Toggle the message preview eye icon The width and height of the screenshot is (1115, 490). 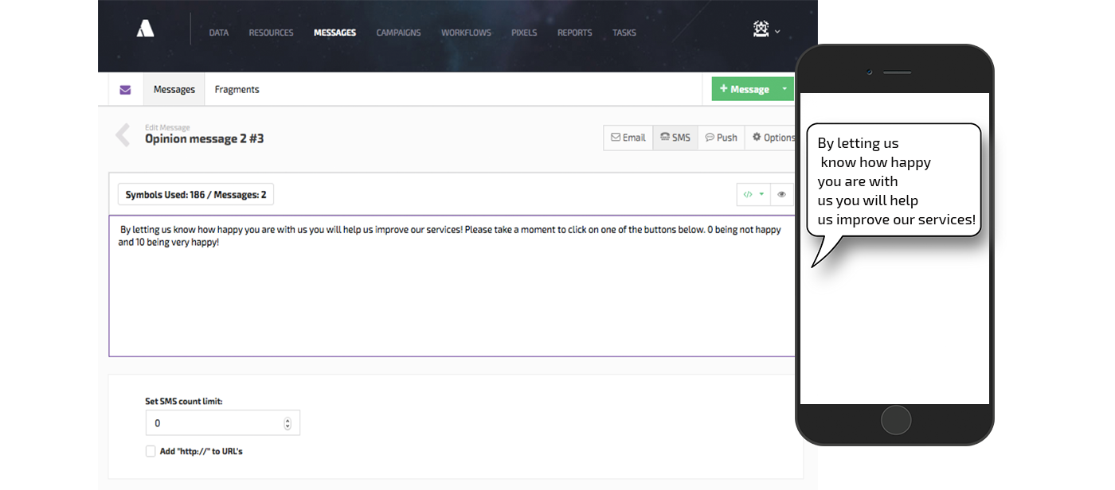click(782, 194)
